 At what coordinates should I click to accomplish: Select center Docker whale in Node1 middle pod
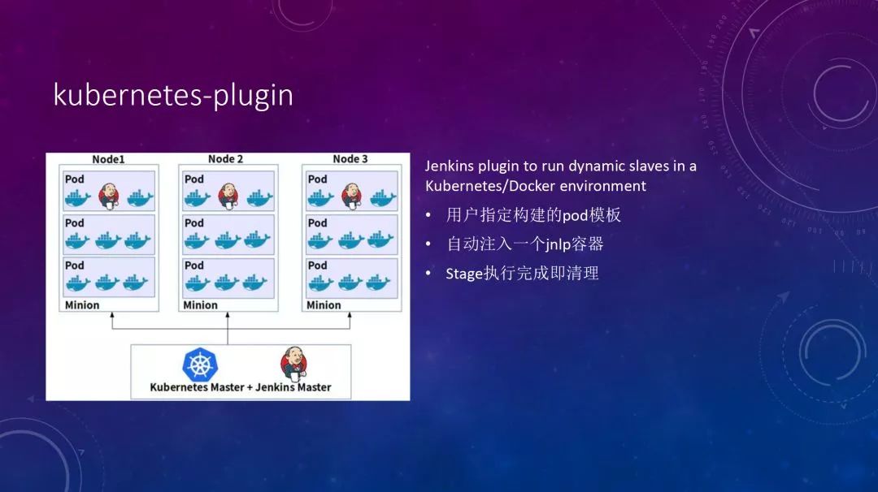(108, 240)
